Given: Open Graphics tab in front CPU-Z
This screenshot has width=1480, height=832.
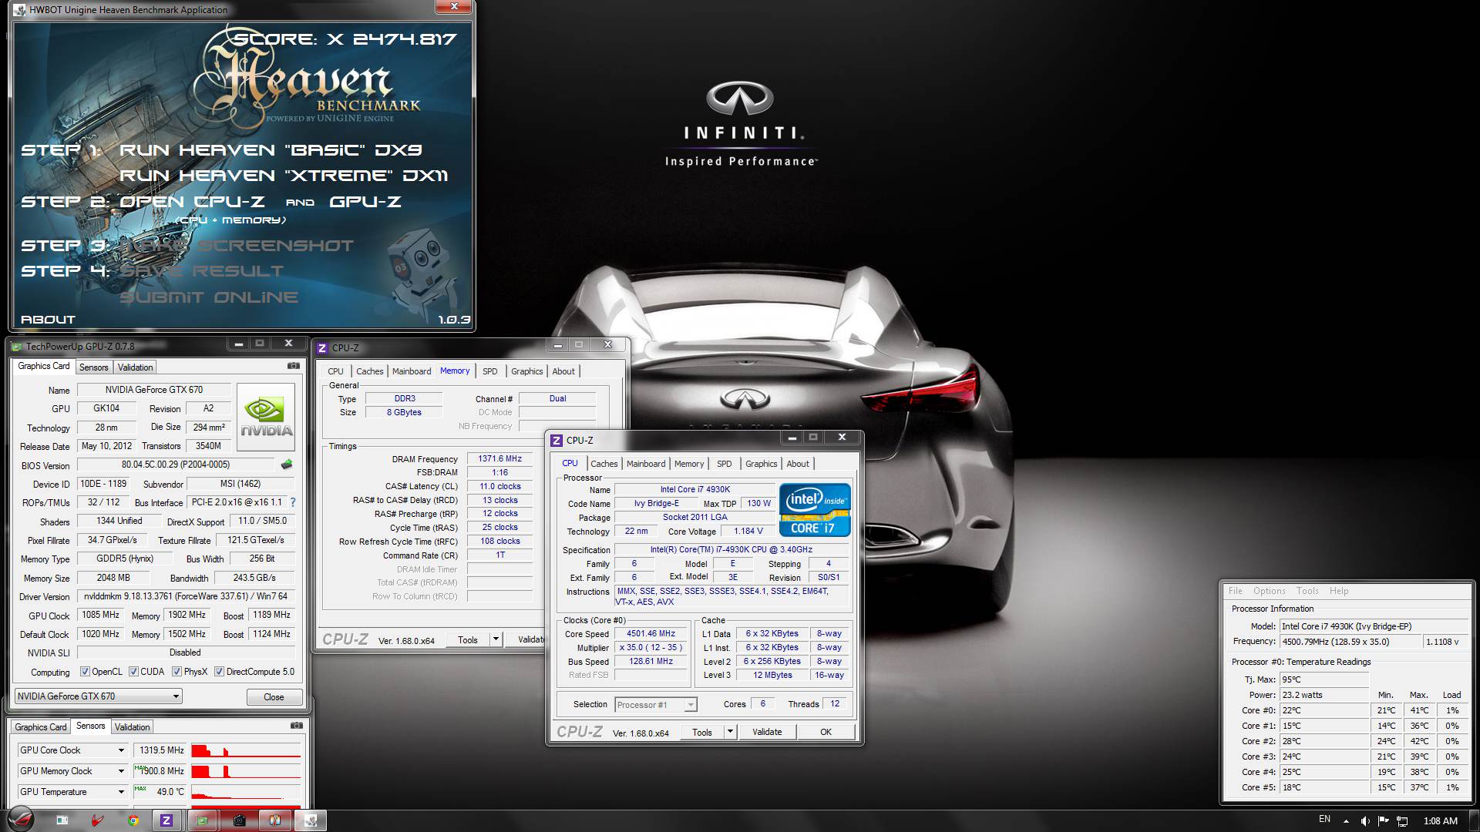Looking at the screenshot, I should pos(761,464).
